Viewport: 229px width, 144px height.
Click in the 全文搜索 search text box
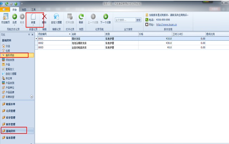coord(125,20)
